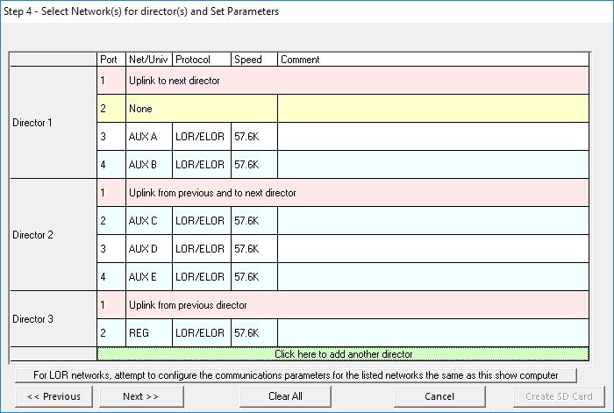Click the Next >> button
614x413 pixels.
(140, 396)
